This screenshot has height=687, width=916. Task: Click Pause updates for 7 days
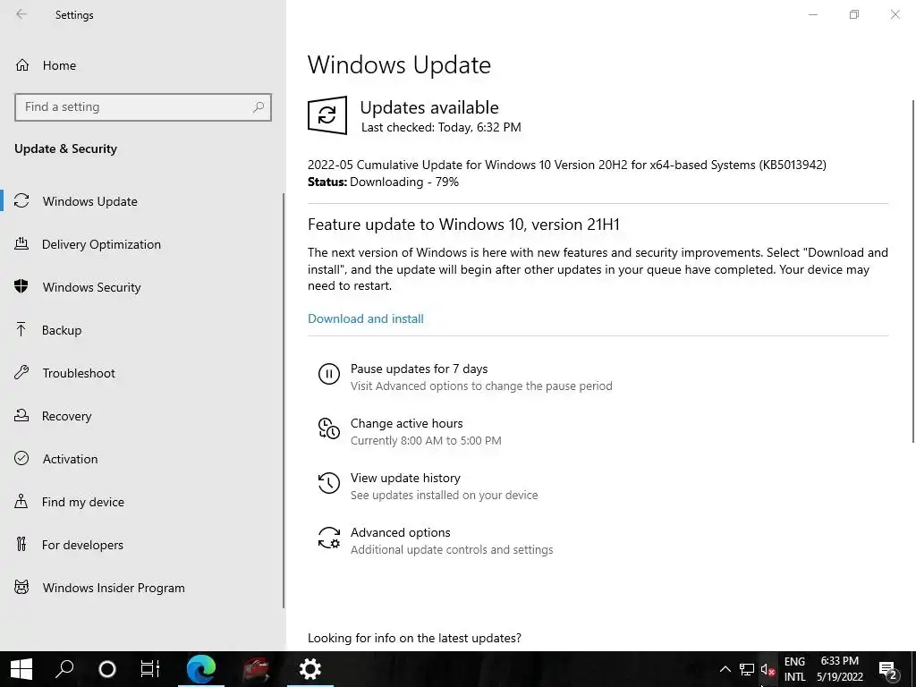[x=419, y=369]
